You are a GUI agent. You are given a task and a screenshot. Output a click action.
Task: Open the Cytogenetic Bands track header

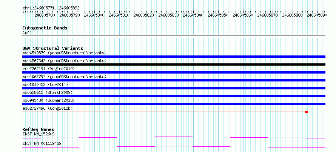45,28
